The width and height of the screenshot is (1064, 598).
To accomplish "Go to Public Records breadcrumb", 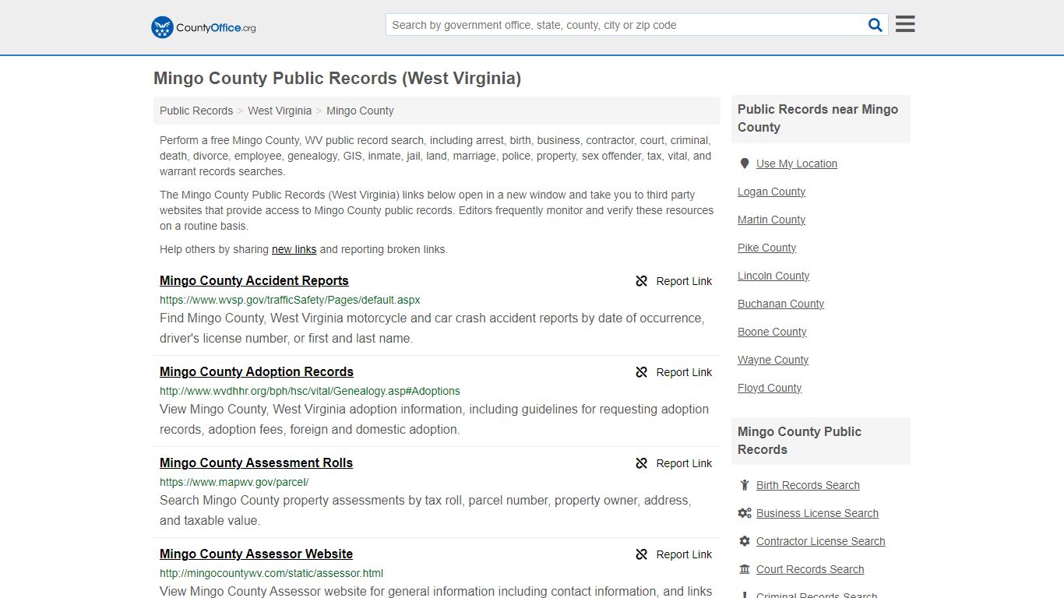I will pyautogui.click(x=196, y=111).
